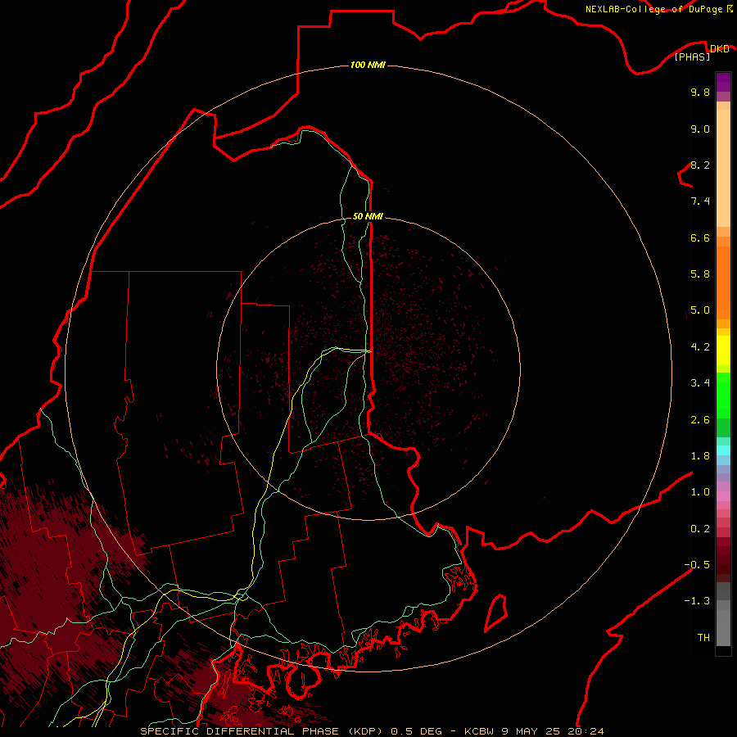Select the deep orange segment of color bar
Image resolution: width=737 pixels, height=737 pixels.
pos(723,283)
